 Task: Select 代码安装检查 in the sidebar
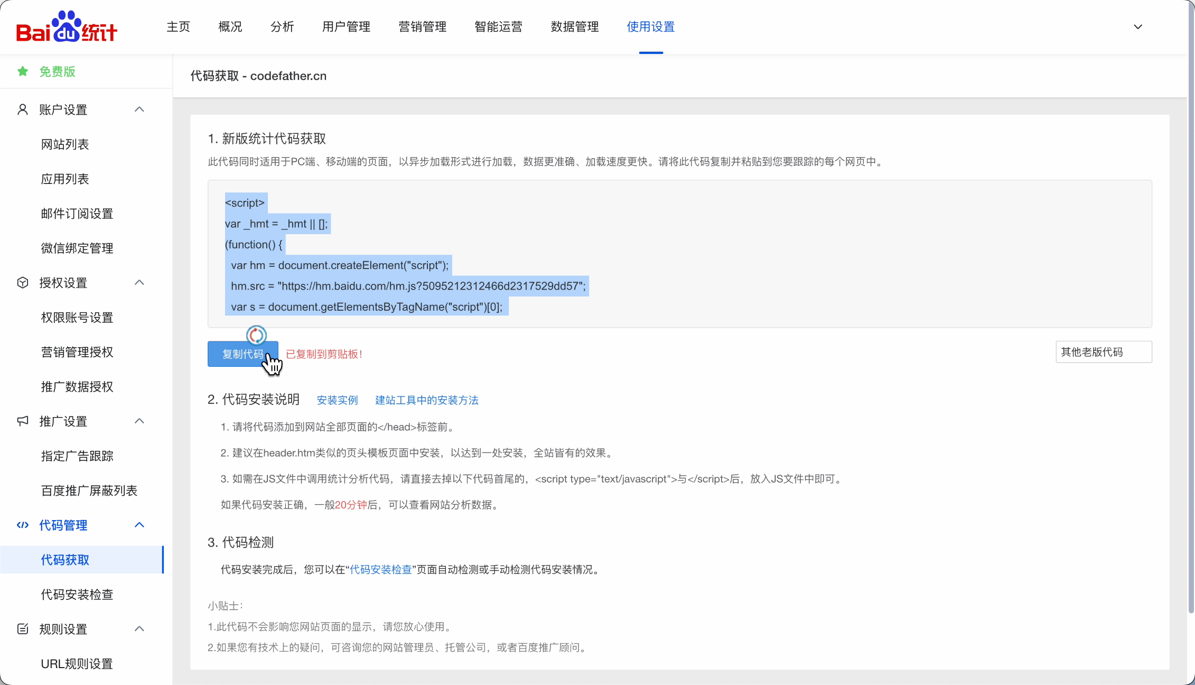(x=77, y=595)
